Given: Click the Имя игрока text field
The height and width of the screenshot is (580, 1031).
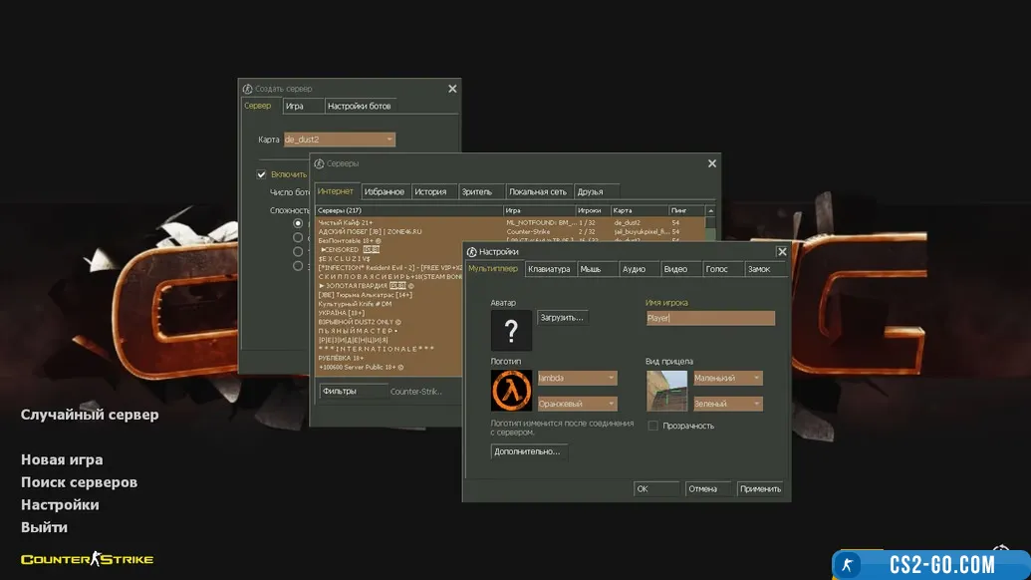Looking at the screenshot, I should 710,318.
